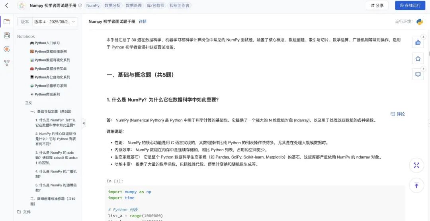Open the fork/branch sidebar icon

pyautogui.click(x=7, y=63)
